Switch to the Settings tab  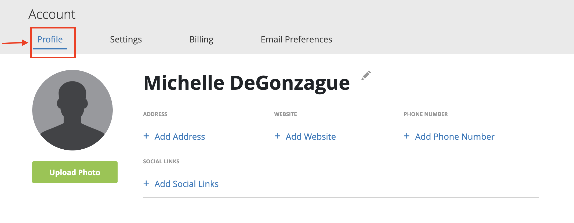point(126,39)
